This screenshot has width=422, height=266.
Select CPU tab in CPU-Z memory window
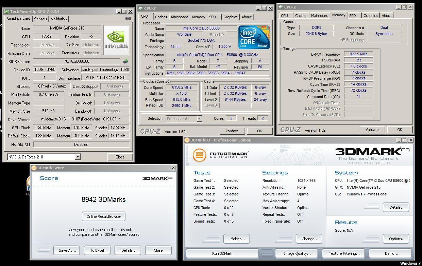(285, 16)
